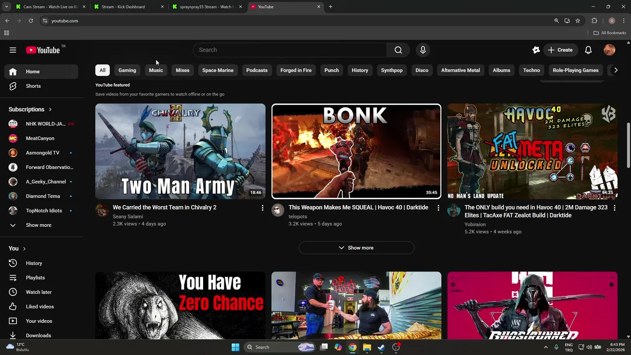Open Yobiraion channel name link
Viewport: 631px width, 355px height.
point(475,224)
